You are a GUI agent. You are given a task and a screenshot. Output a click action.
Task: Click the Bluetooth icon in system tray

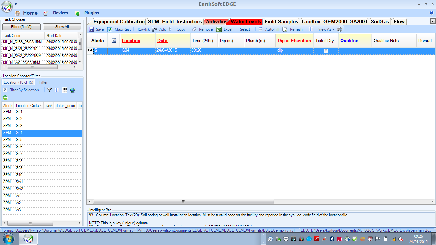[x=332, y=239]
